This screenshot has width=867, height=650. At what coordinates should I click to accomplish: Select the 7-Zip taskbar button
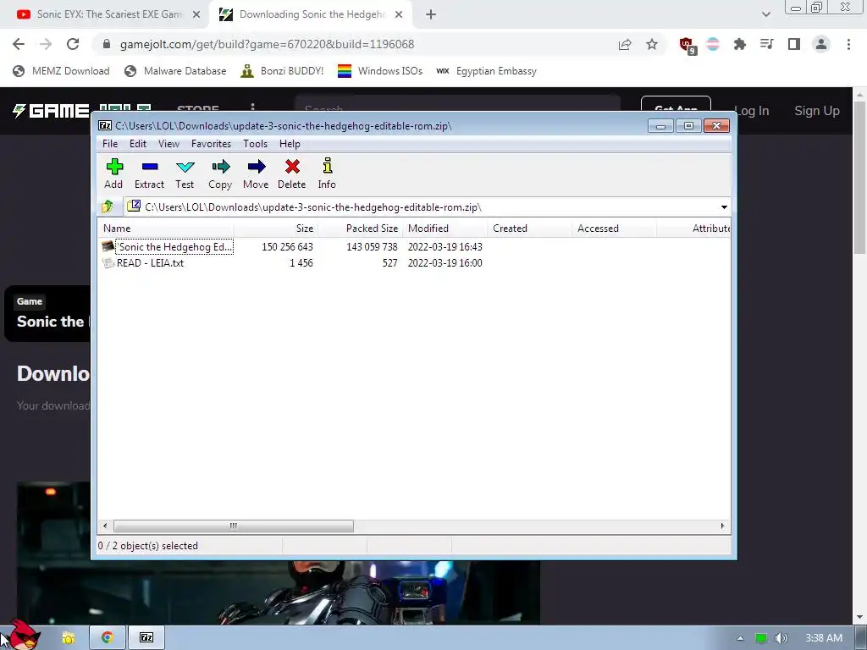coord(146,638)
